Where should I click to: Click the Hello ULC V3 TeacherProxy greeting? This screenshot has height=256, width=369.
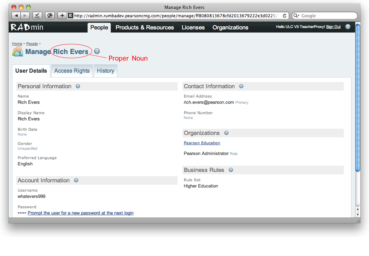(x=300, y=27)
